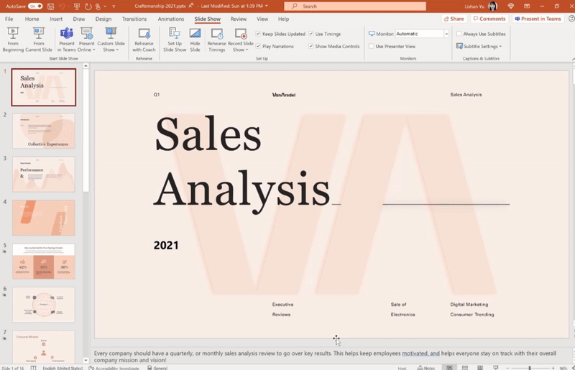Open the Design ribbon tab
Image resolution: width=575 pixels, height=370 pixels.
(x=103, y=19)
